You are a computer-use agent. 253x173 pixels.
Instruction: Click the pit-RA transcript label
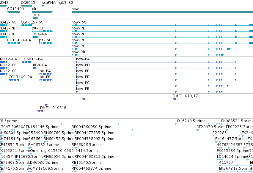tap(45, 40)
